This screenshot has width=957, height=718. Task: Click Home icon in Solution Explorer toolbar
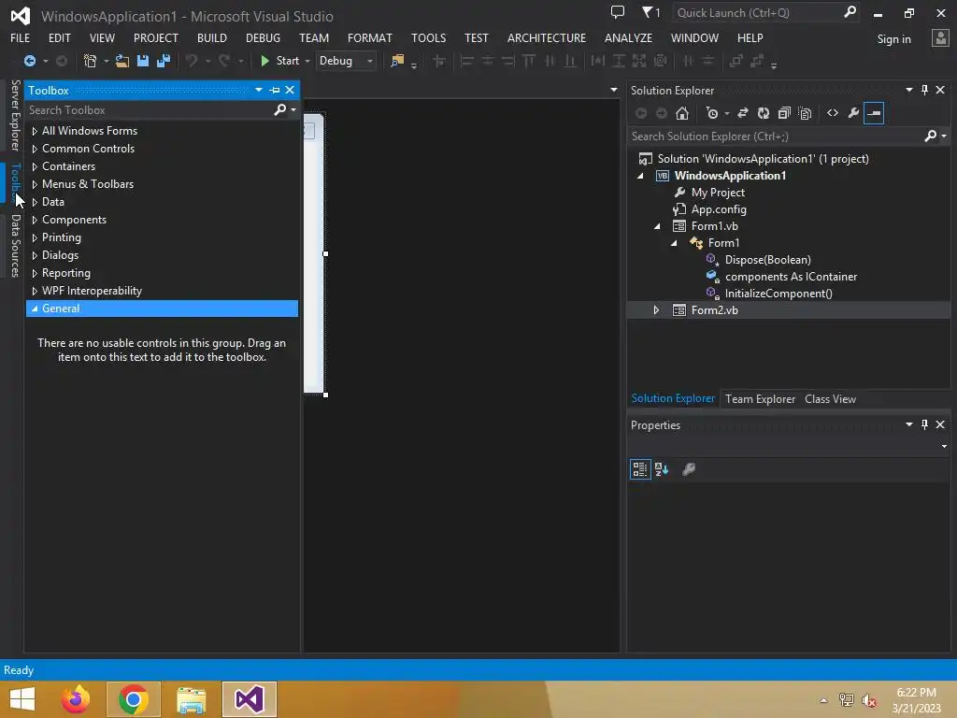point(682,113)
